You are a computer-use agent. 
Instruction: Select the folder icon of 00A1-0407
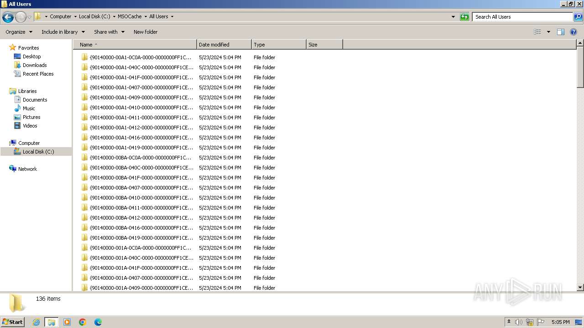(x=84, y=87)
